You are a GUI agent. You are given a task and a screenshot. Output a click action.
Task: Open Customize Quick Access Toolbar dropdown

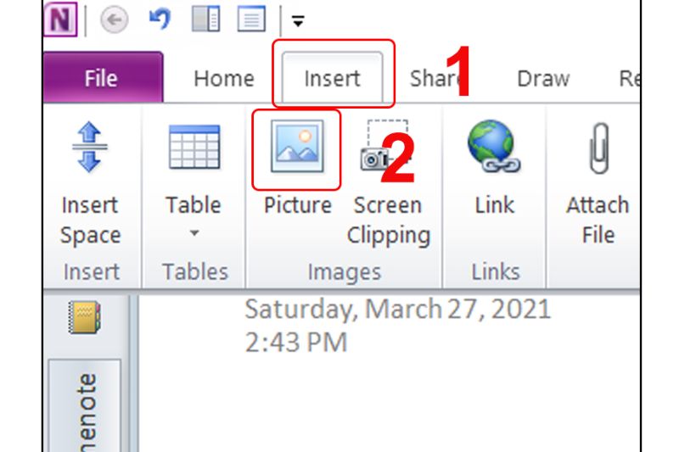(x=298, y=21)
